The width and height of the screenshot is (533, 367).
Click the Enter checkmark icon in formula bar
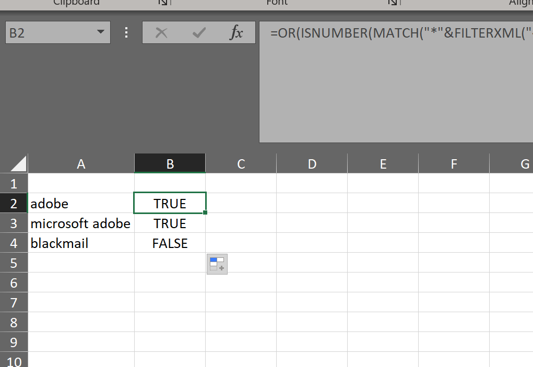click(199, 32)
